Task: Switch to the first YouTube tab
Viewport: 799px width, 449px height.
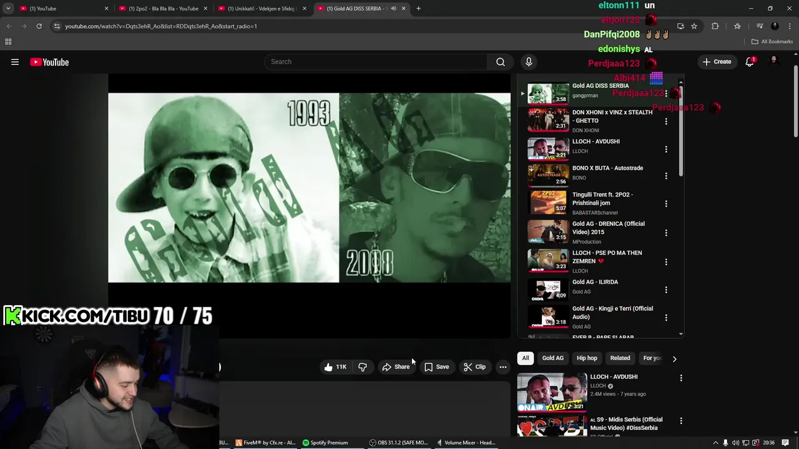Action: (62, 9)
